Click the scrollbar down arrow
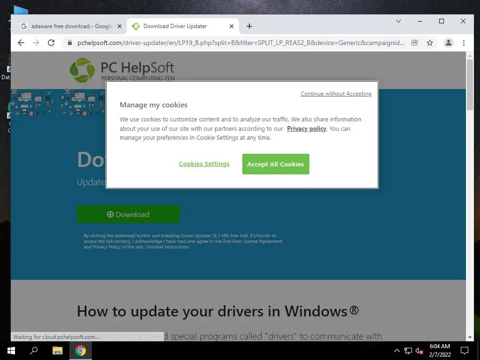Screen dimensions: 480x360 pos(470,337)
